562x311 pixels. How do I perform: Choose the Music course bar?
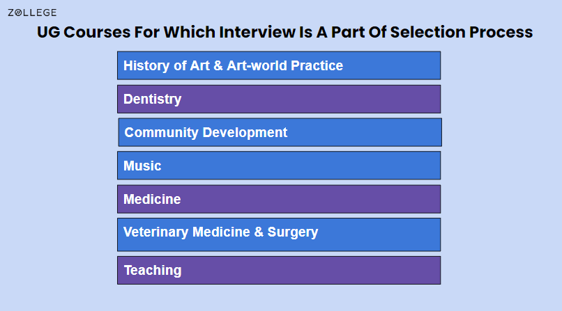tap(279, 166)
